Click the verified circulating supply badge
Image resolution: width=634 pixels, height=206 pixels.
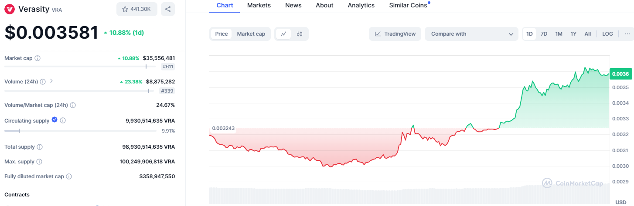tap(55, 120)
